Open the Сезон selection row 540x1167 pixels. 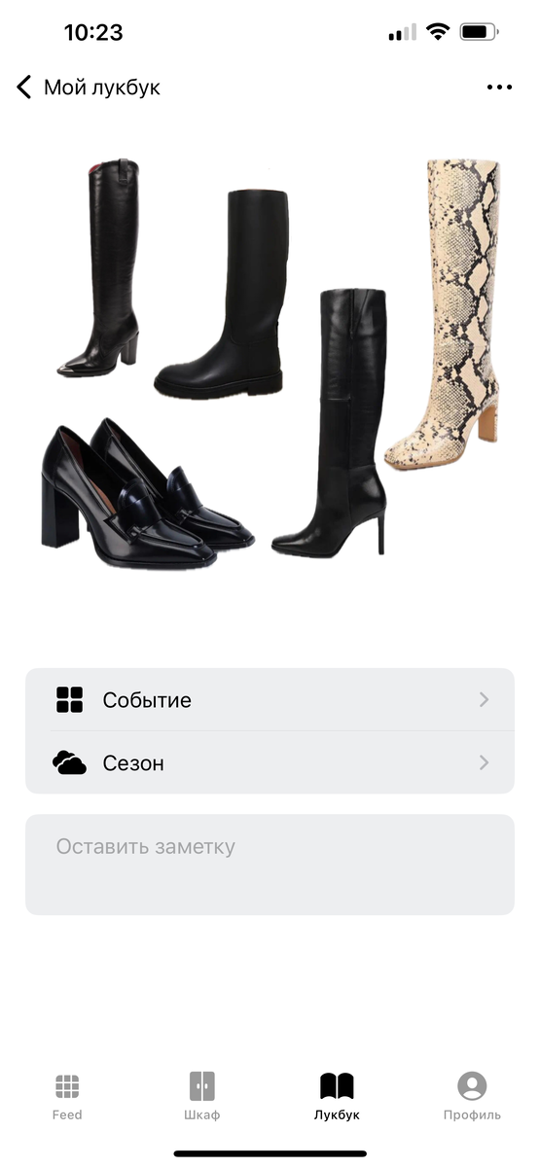point(270,763)
